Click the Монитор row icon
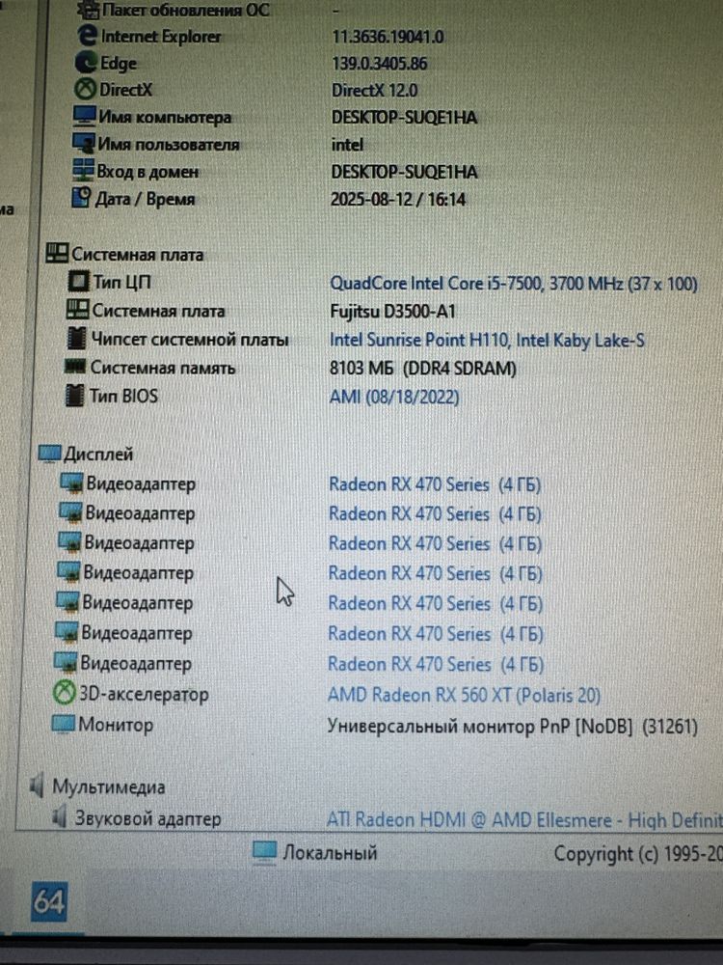The height and width of the screenshot is (965, 723). tap(63, 724)
